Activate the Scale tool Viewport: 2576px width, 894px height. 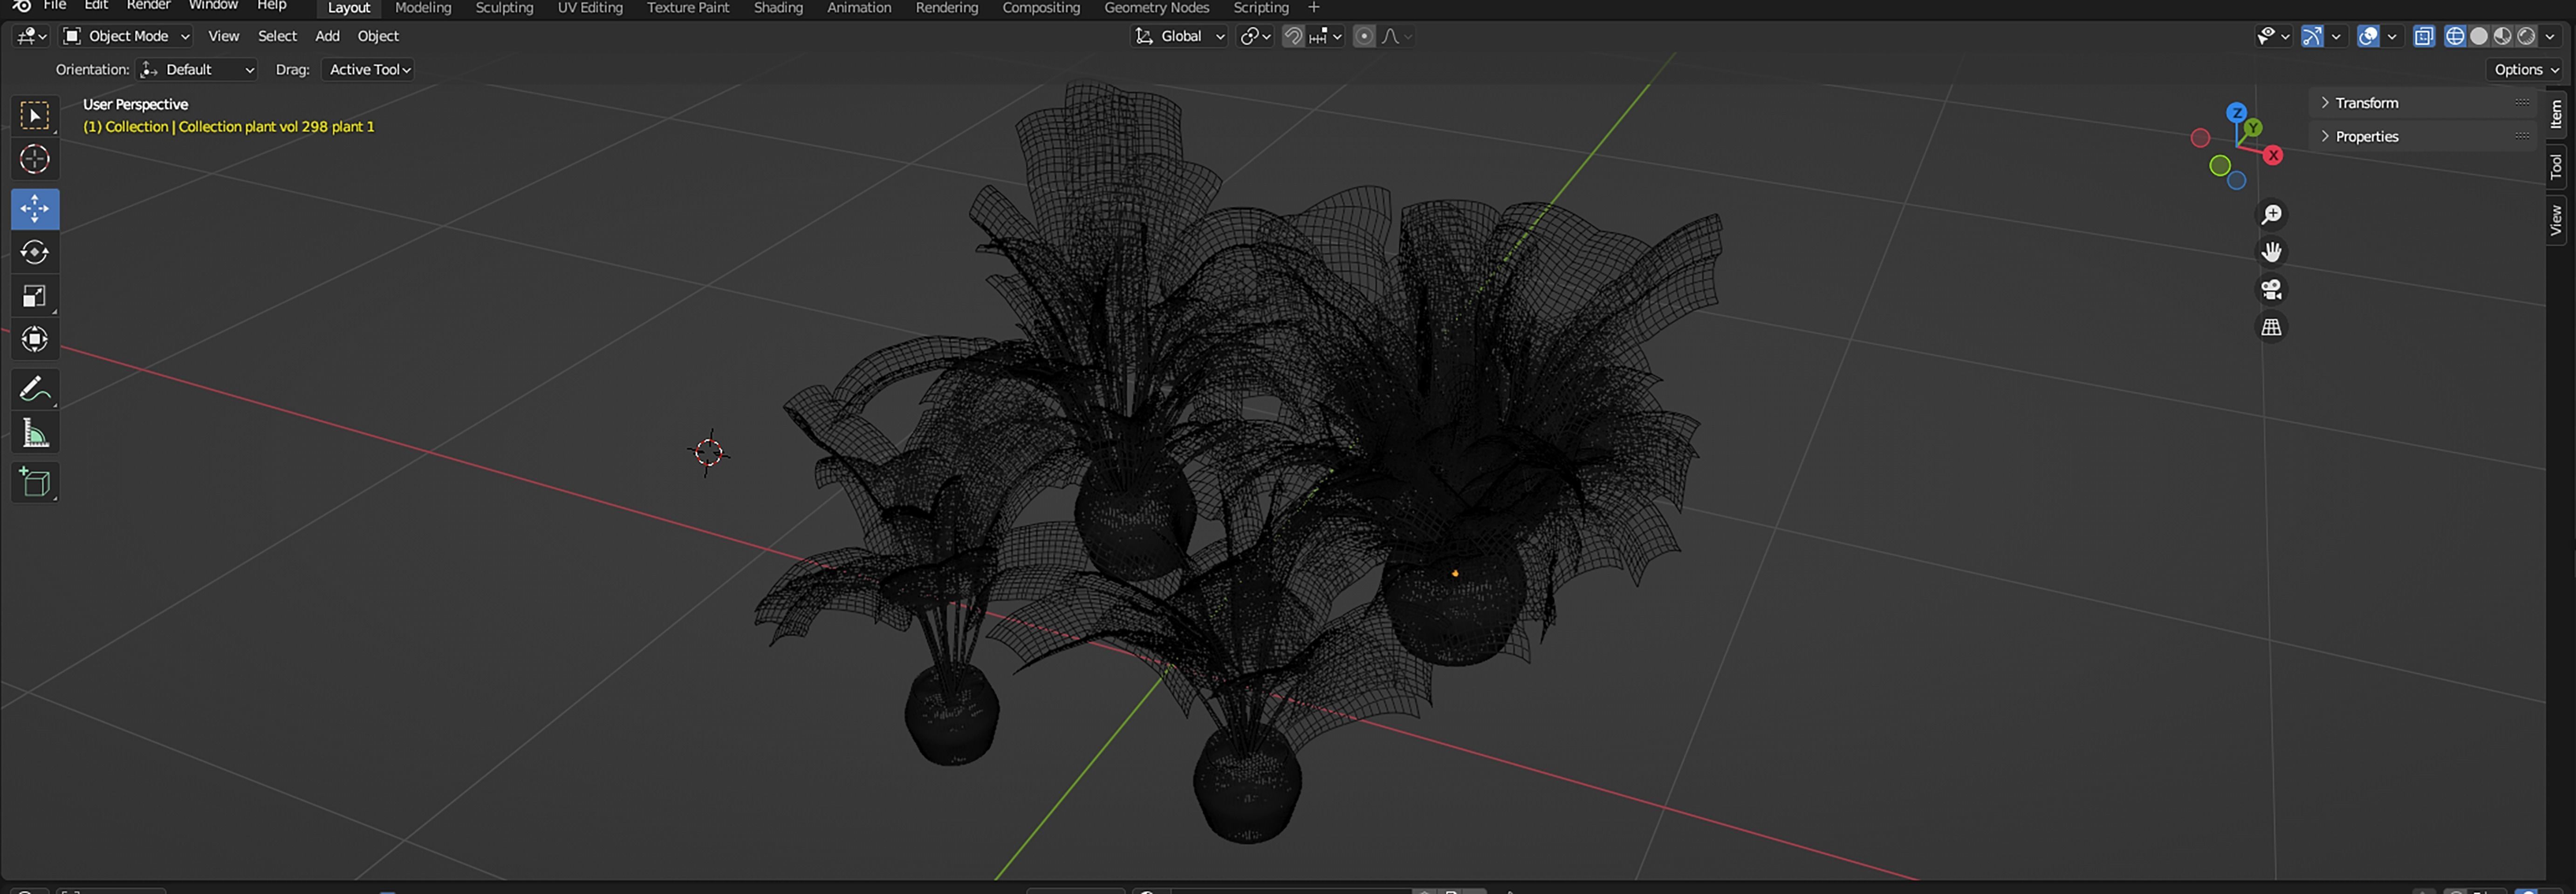[x=35, y=297]
